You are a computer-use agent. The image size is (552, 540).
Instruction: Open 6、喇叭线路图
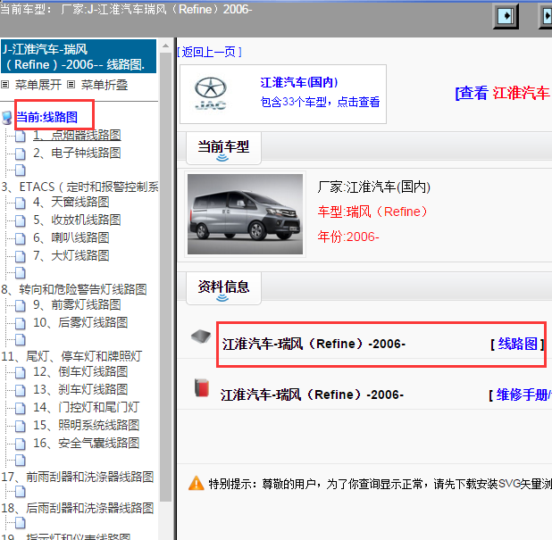[x=71, y=237]
